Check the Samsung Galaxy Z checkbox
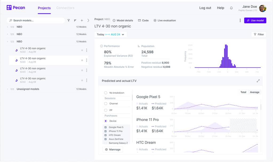 [x=106, y=143]
